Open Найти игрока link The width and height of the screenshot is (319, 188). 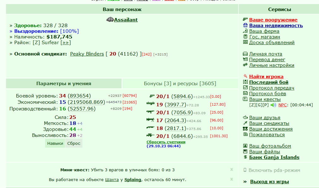[x=266, y=77]
